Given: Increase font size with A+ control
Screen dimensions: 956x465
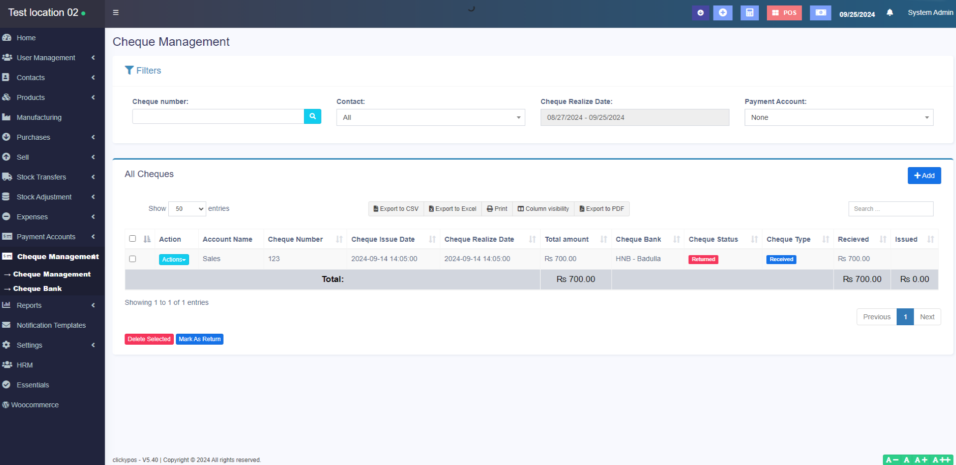Looking at the screenshot, I should [x=921, y=460].
